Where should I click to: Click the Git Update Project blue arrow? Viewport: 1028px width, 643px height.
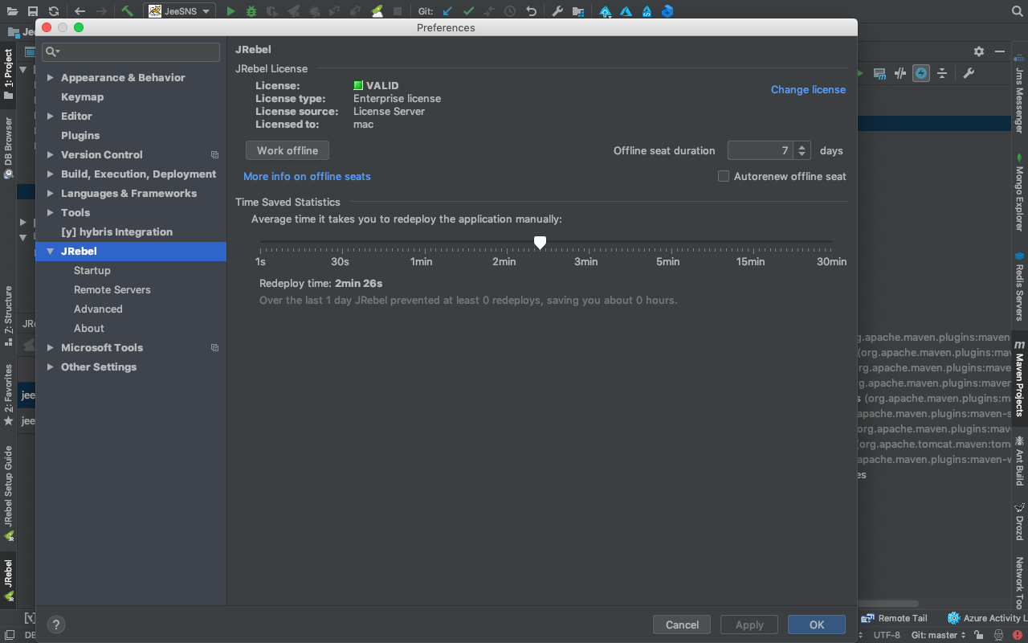pos(447,11)
